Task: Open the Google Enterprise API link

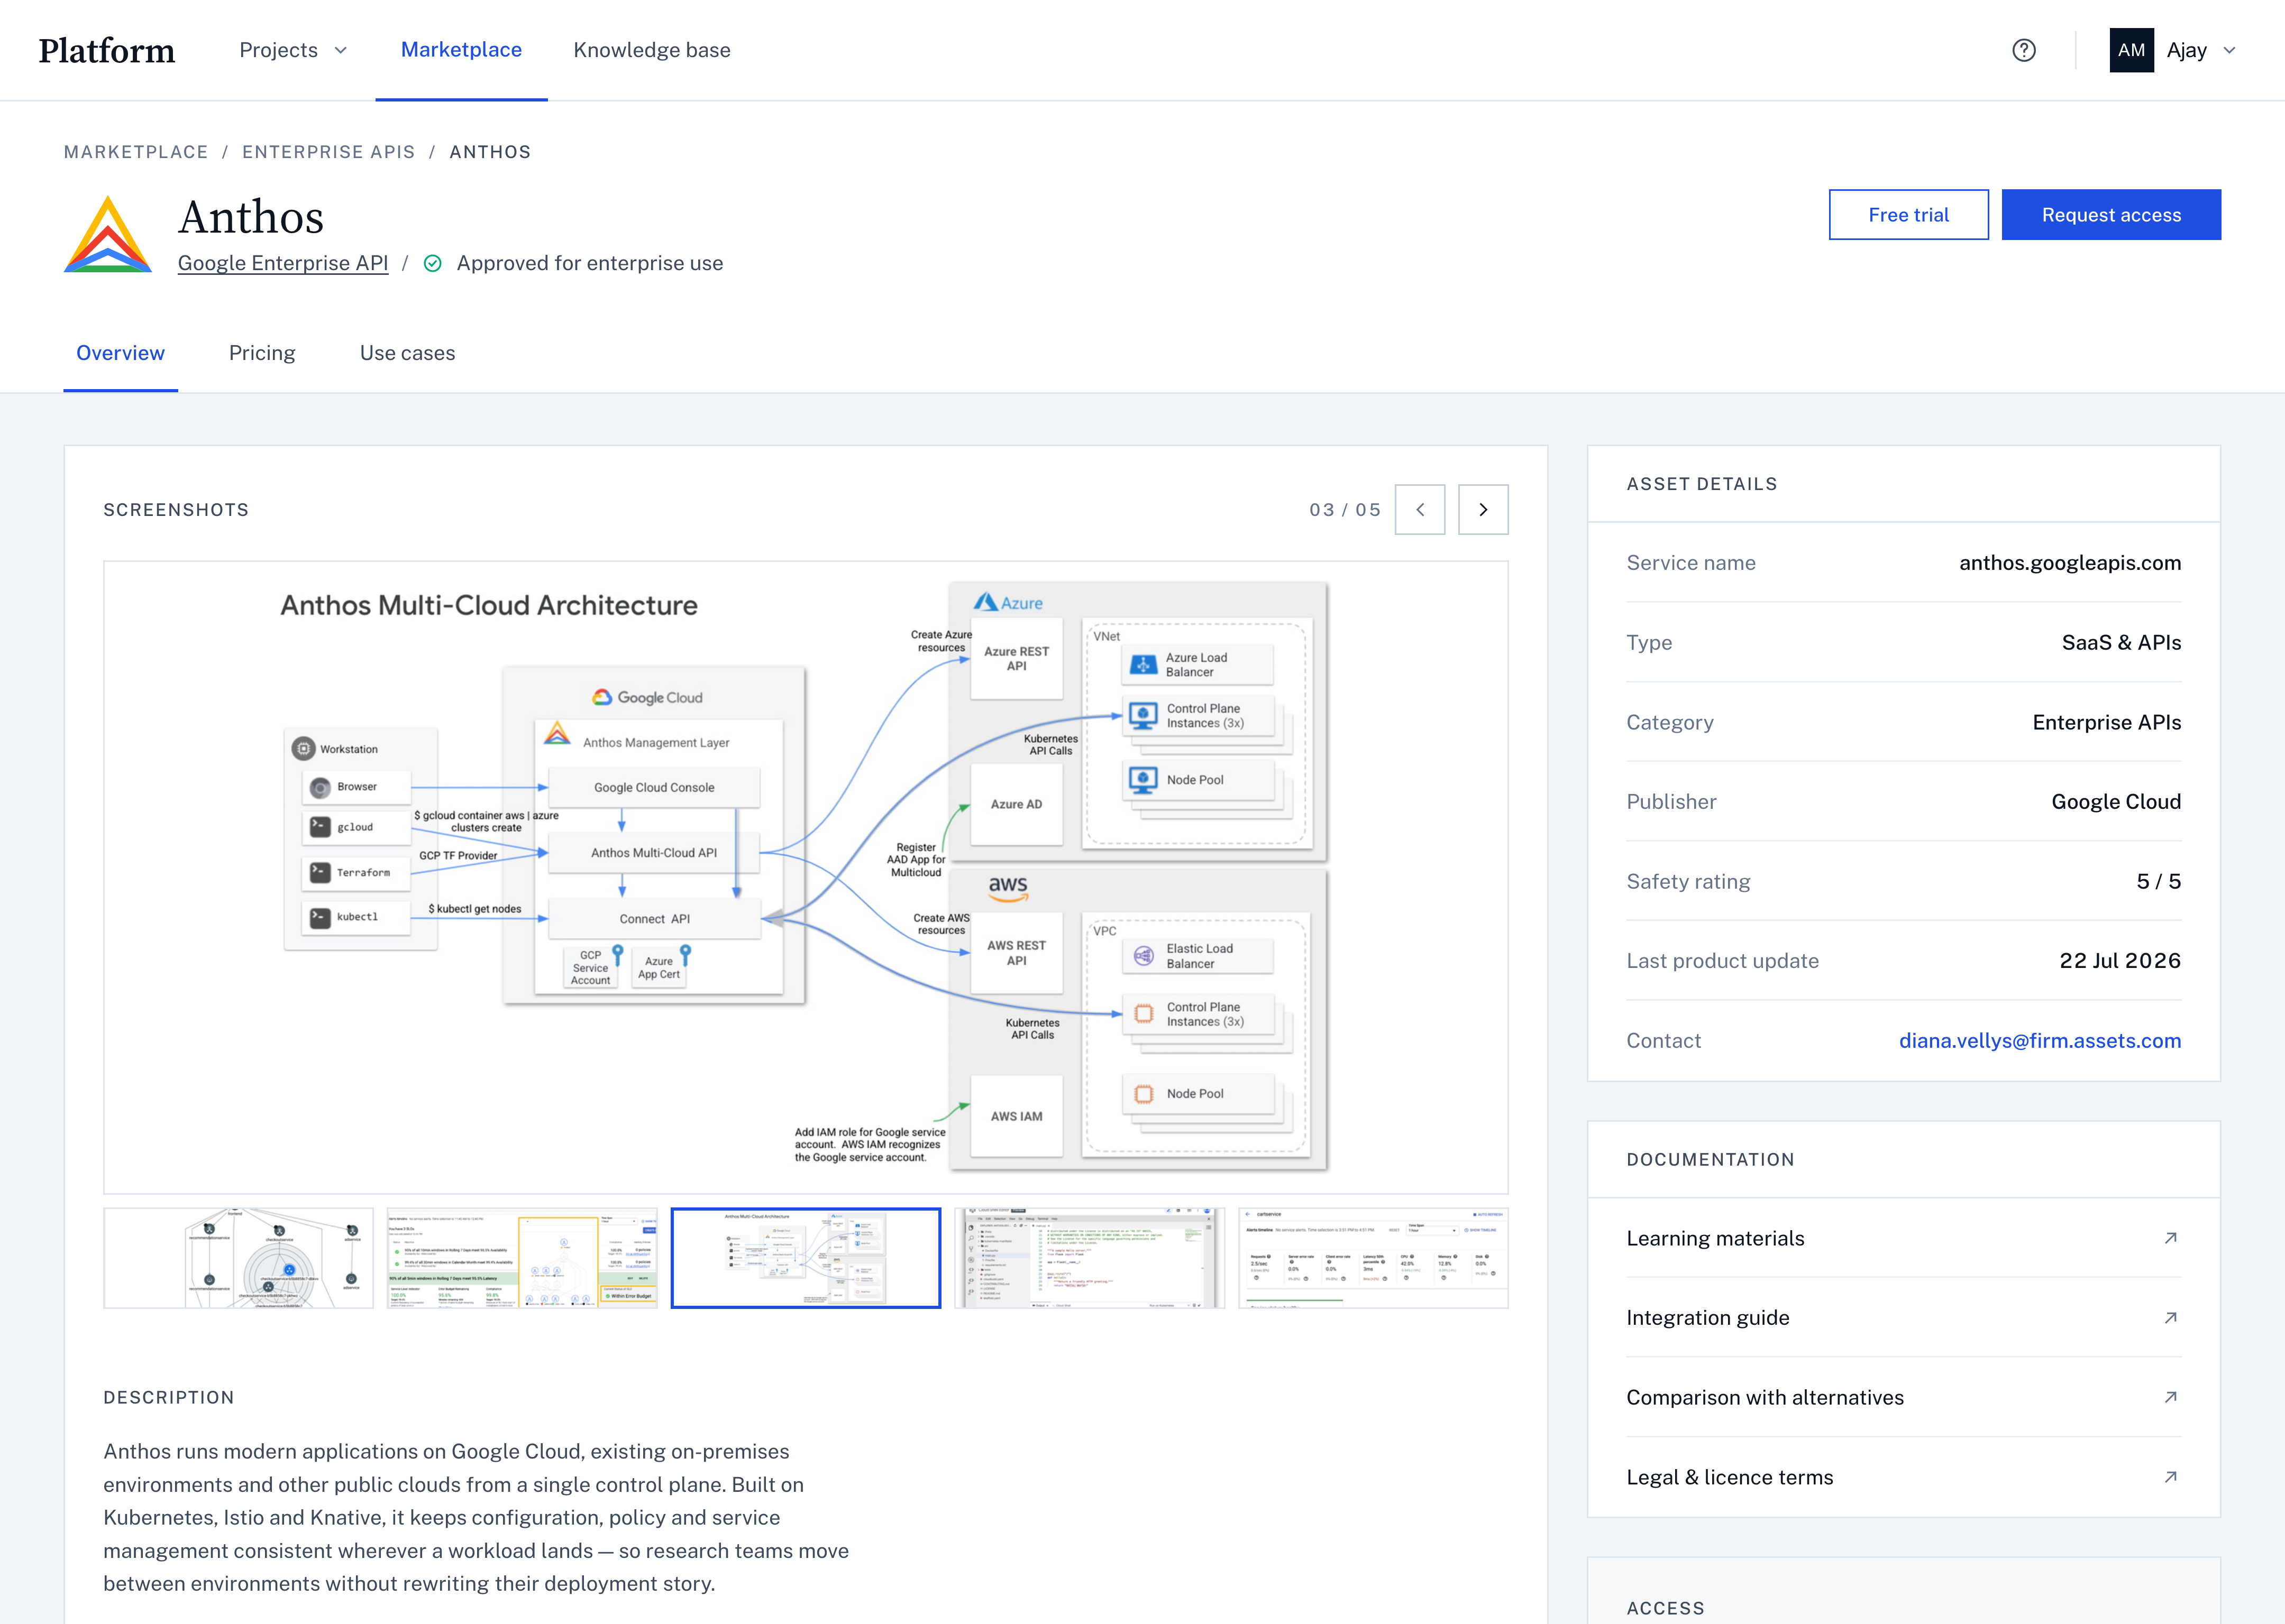Action: tap(283, 263)
